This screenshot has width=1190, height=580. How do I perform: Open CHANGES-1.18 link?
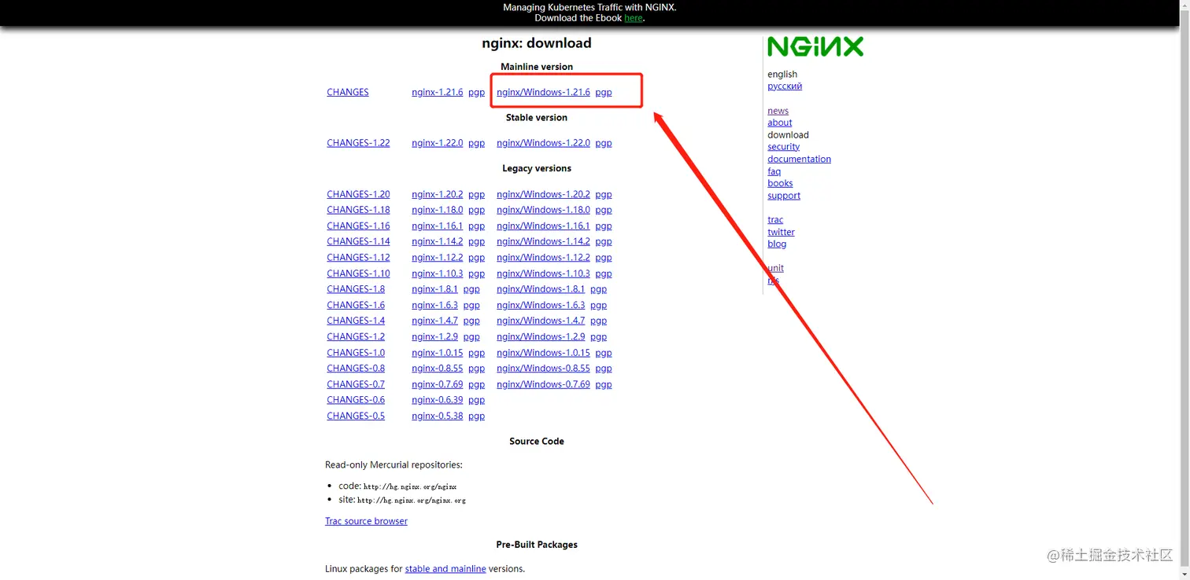pyautogui.click(x=358, y=210)
